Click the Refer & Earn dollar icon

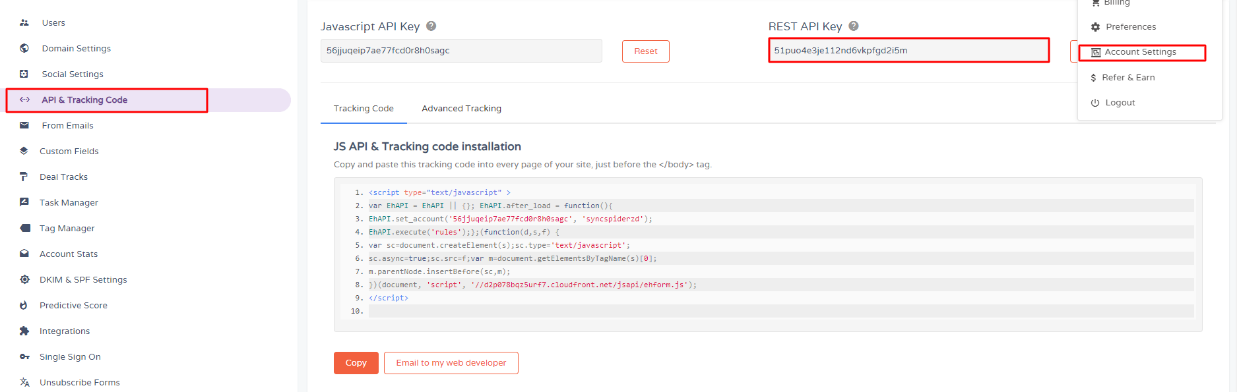tap(1093, 78)
